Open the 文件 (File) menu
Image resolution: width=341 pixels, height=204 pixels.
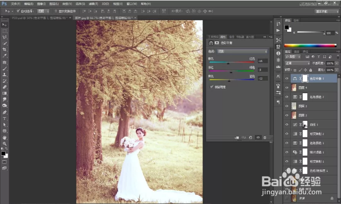16,4
